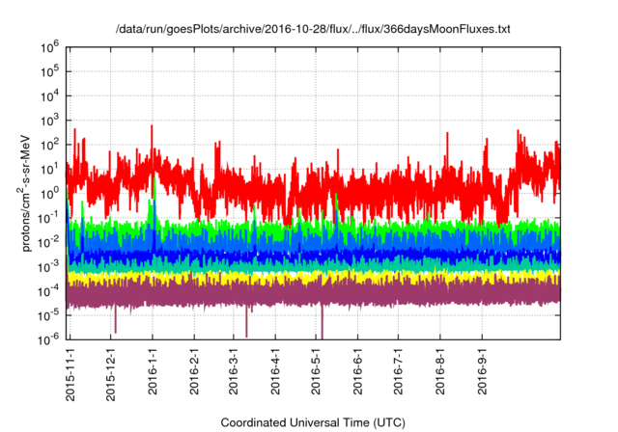
Task: Click the 2016-3-1 date tick label
Action: tap(234, 372)
